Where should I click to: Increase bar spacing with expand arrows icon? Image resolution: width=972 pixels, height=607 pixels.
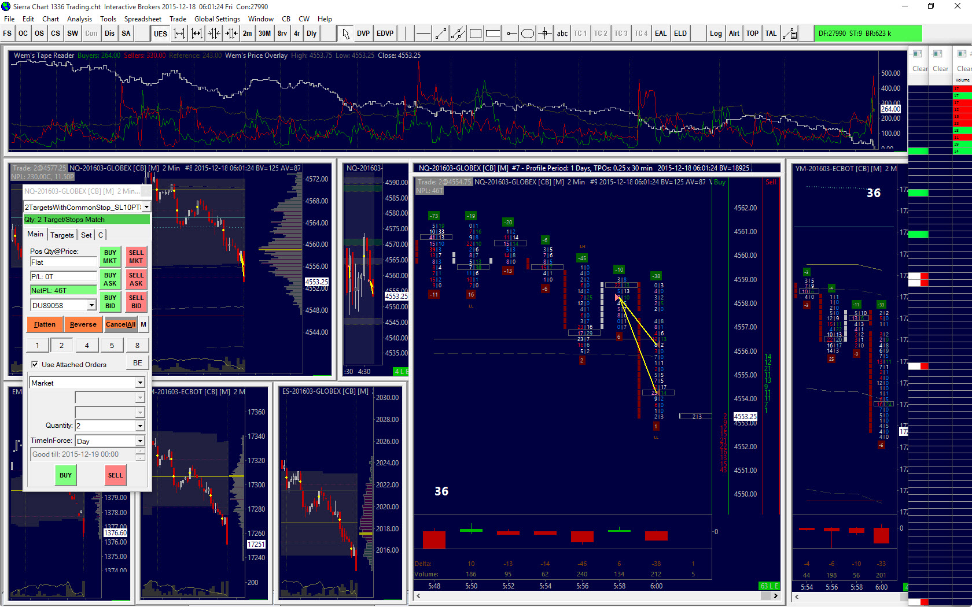tap(179, 34)
